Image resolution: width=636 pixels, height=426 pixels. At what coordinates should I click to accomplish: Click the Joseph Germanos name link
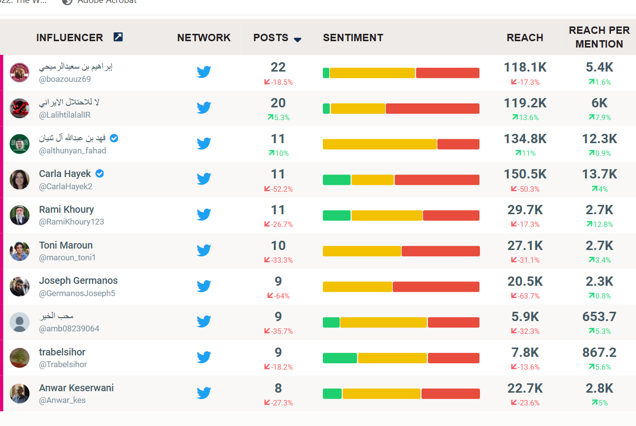(79, 280)
